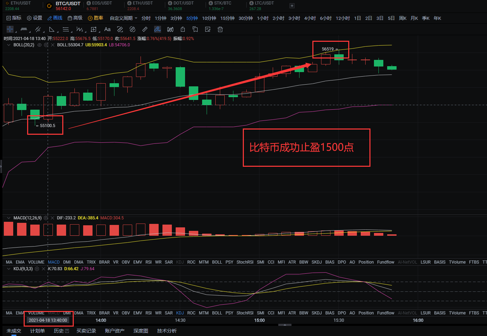Toggle BOLL indicator visibility eye
The width and height of the screenshot is (487, 336).
click(x=39, y=45)
